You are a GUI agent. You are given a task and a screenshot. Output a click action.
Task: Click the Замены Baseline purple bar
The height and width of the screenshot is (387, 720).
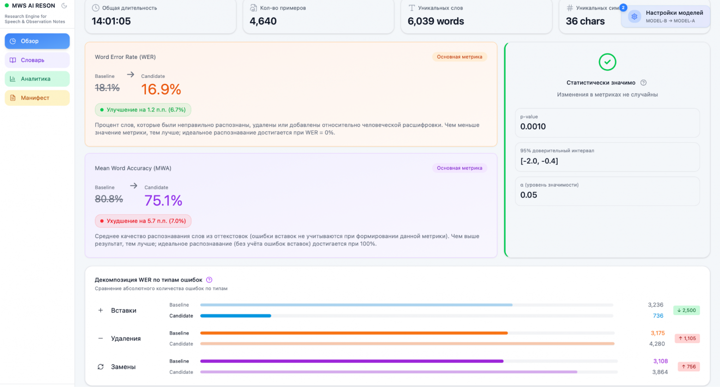(352, 361)
